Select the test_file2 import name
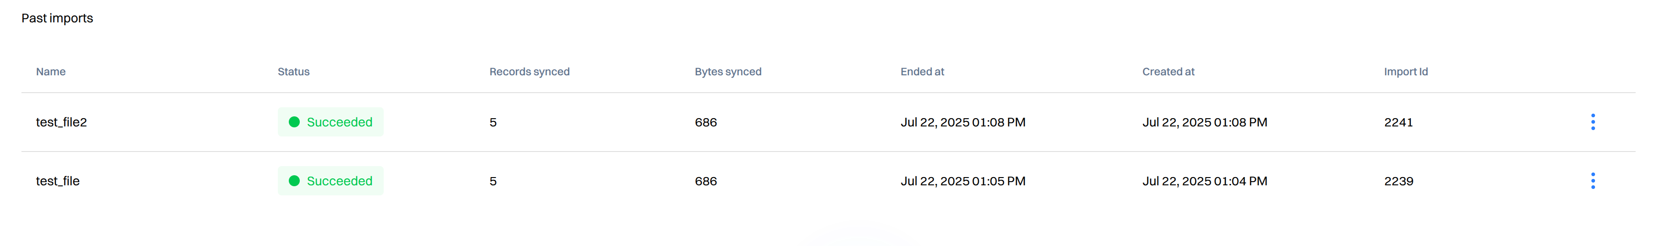Image resolution: width=1658 pixels, height=246 pixels. pos(61,122)
